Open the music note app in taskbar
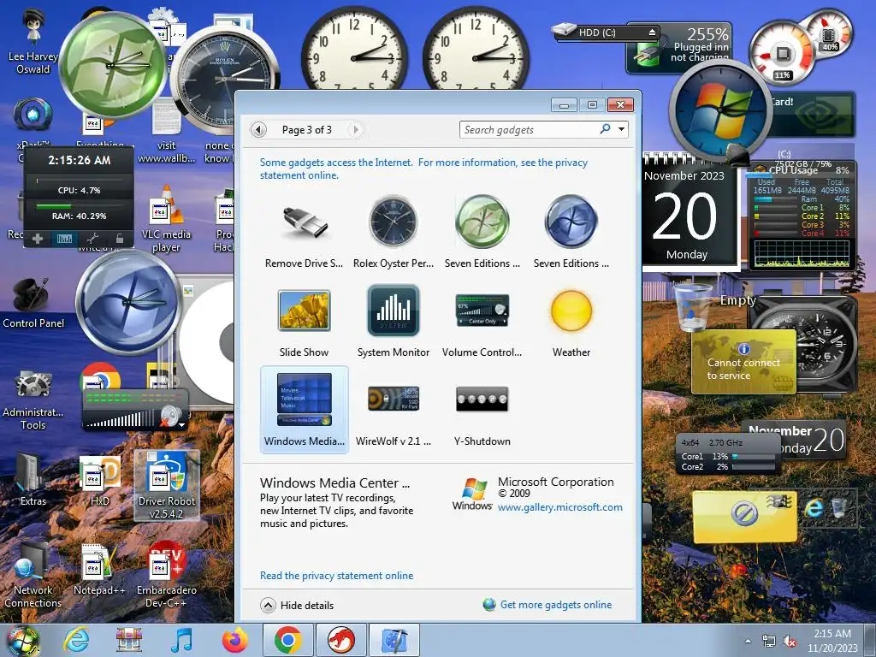 181,640
